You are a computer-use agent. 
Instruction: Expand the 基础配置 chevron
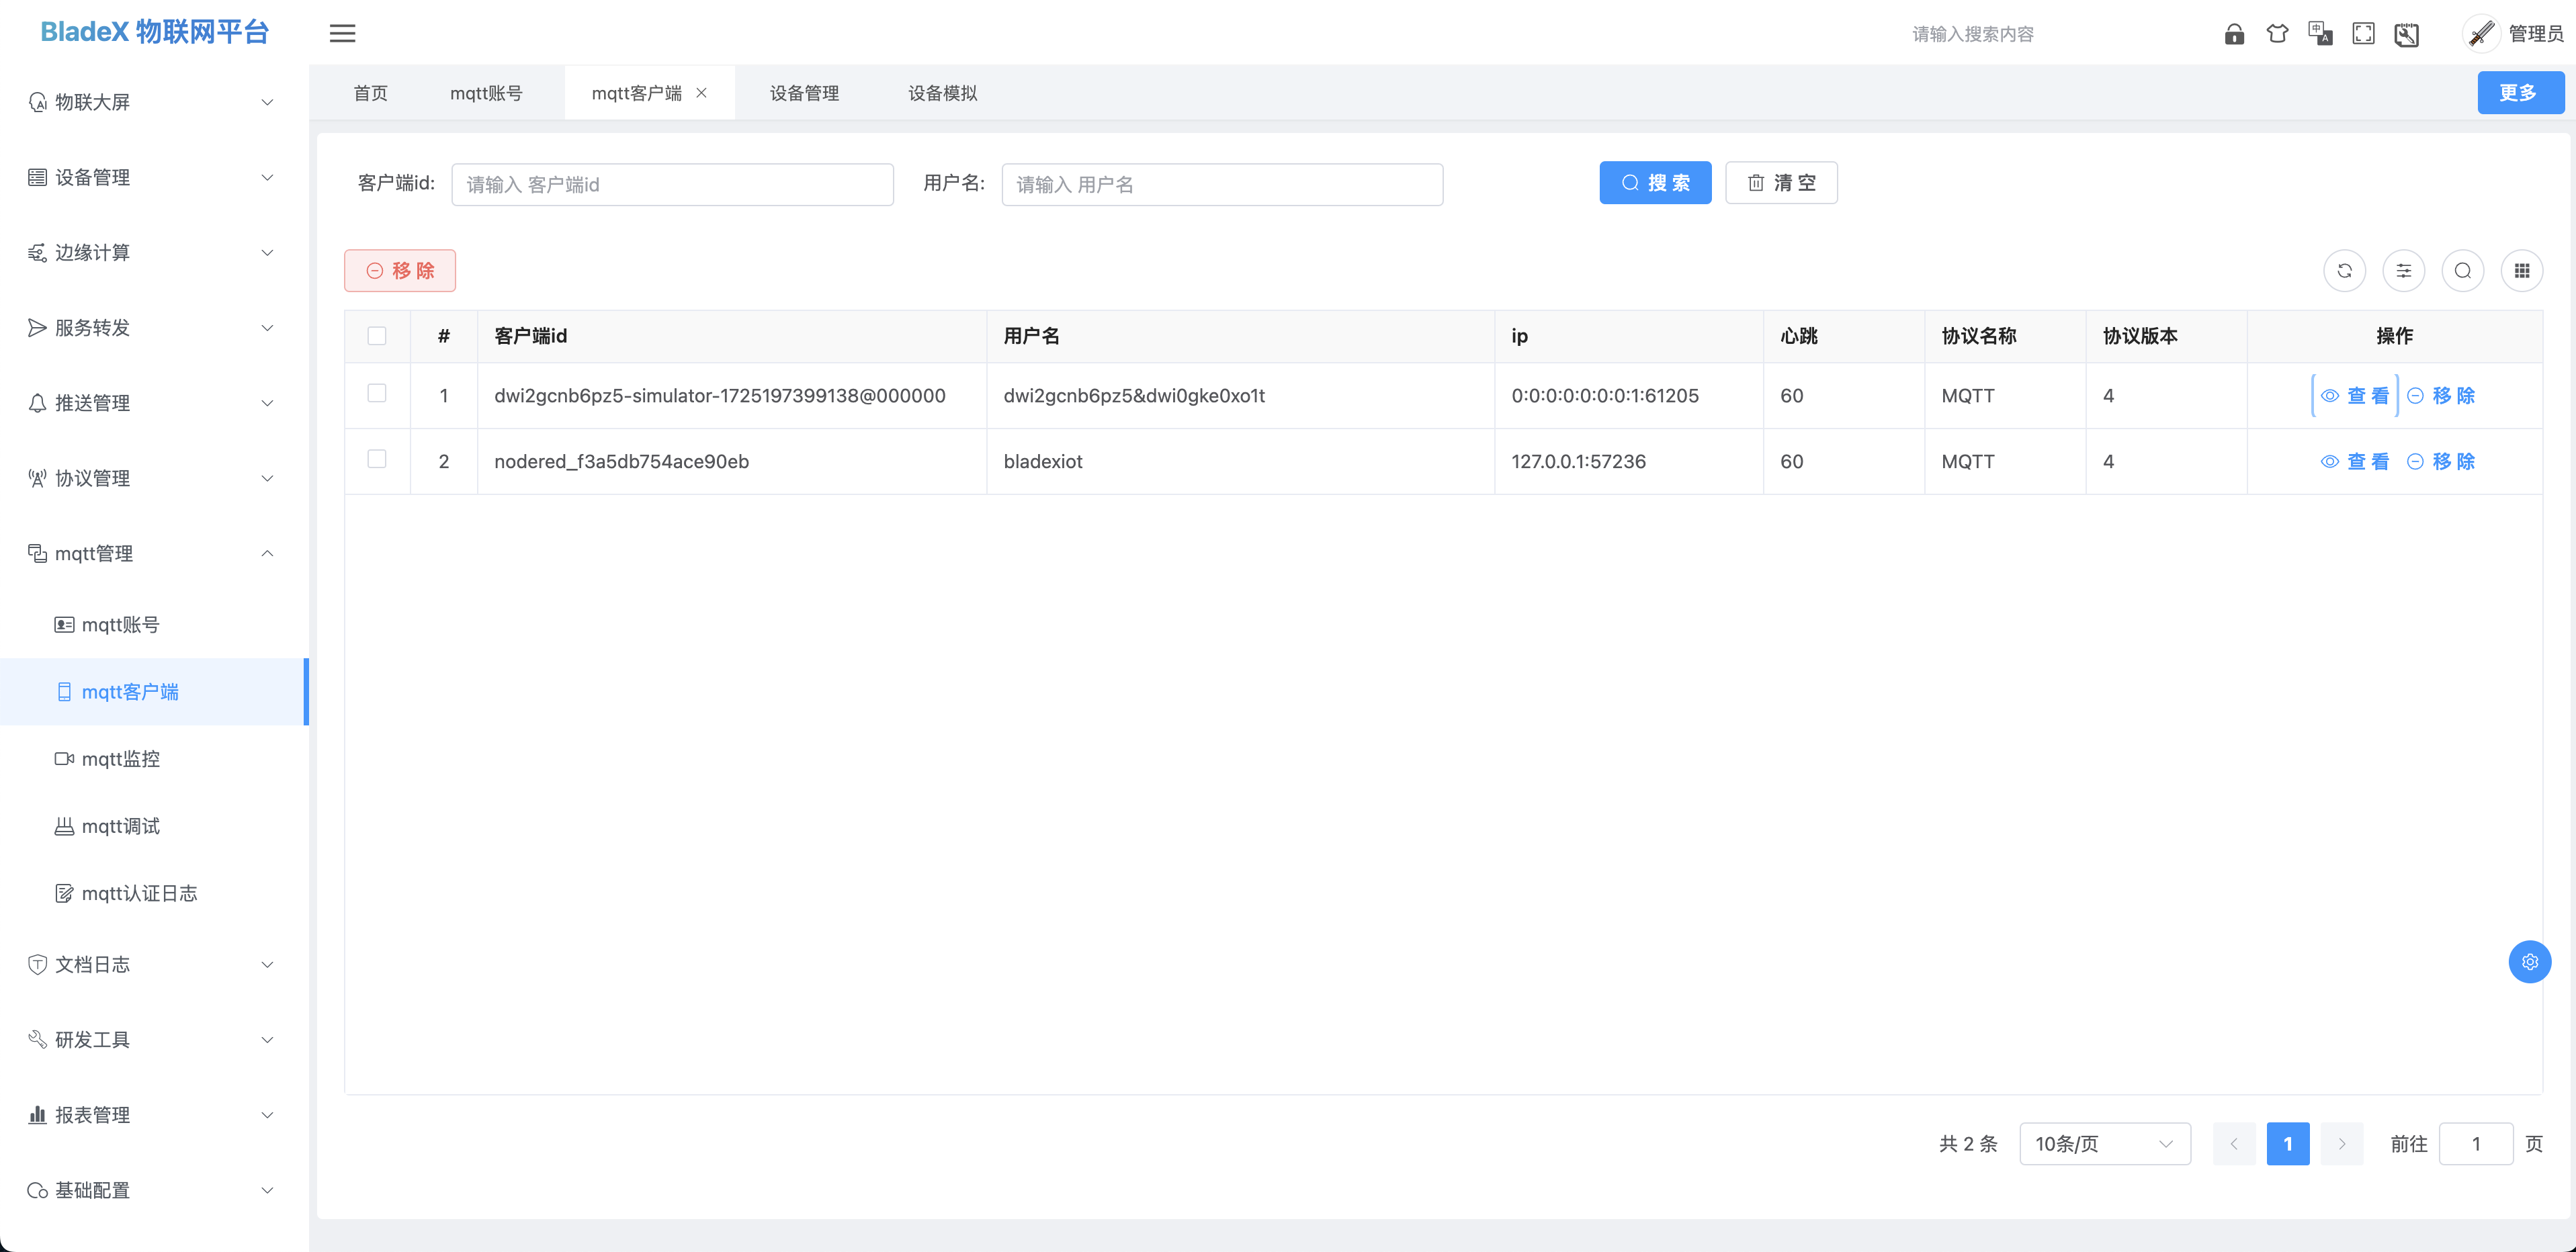(x=267, y=1190)
